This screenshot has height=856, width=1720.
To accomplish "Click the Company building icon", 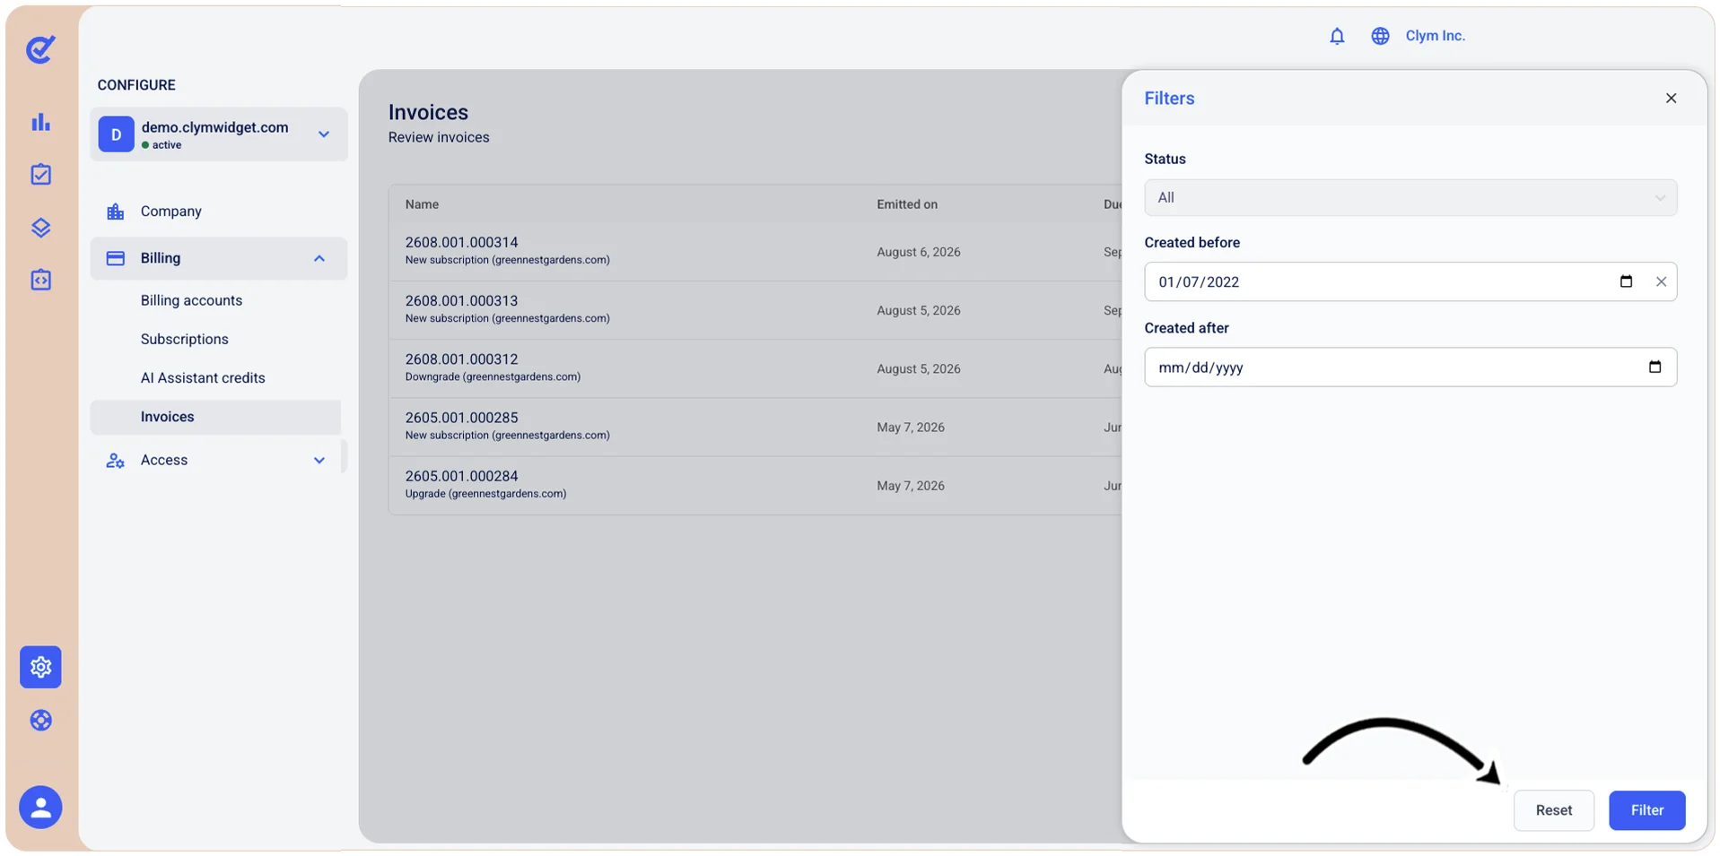I will pyautogui.click(x=115, y=212).
